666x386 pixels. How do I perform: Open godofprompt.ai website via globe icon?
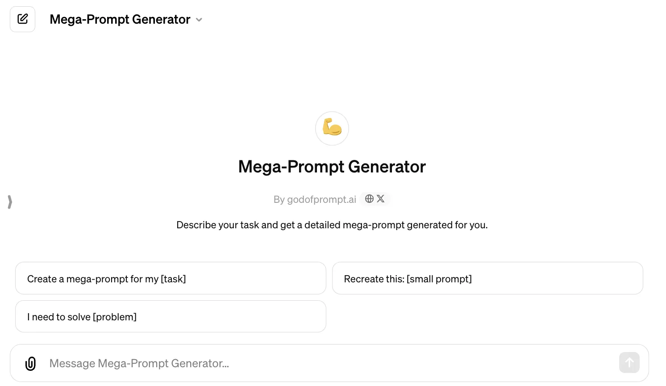click(x=369, y=198)
